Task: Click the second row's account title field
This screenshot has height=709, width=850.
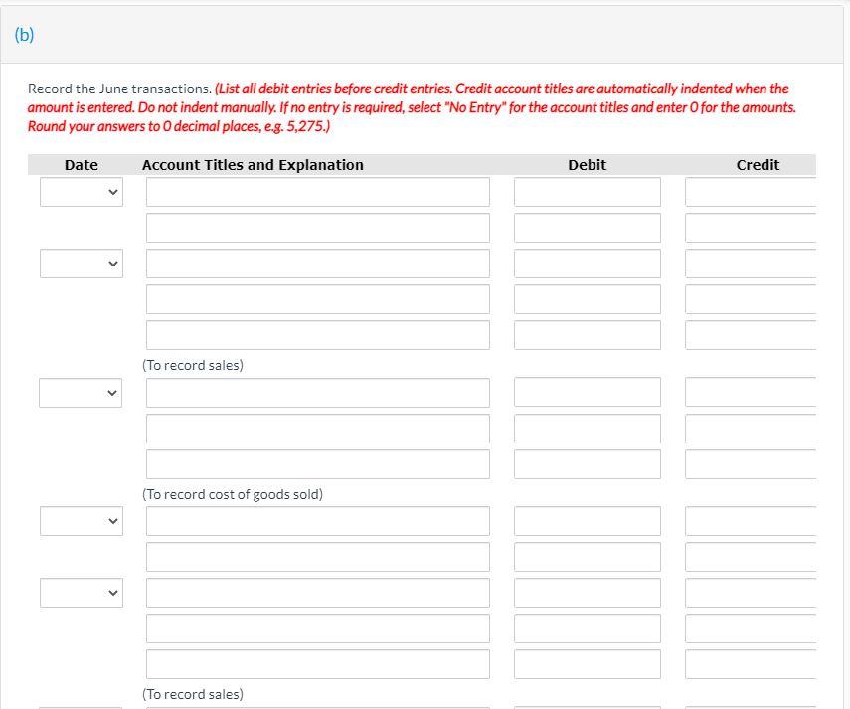Action: 318,228
